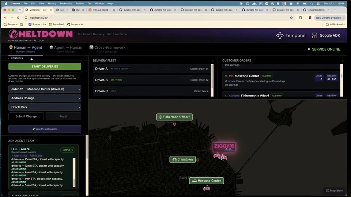Screen dimensions: 351x197
Task: Click Ziggy's Ice Cream map marker
Action: 224,147
